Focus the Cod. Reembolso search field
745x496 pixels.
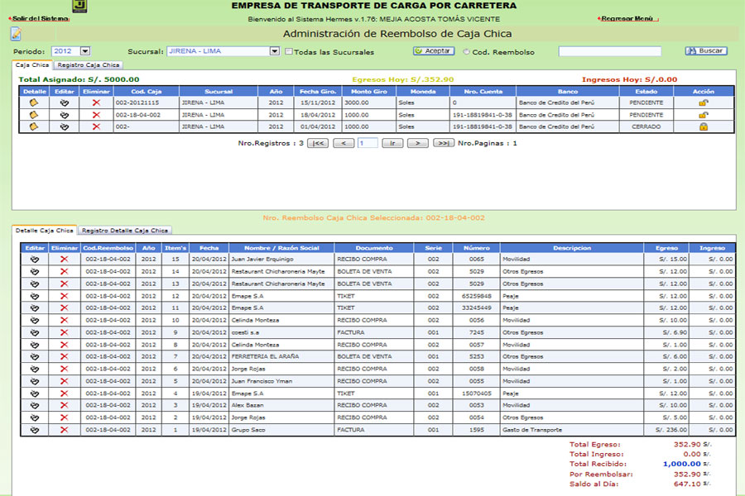(609, 51)
